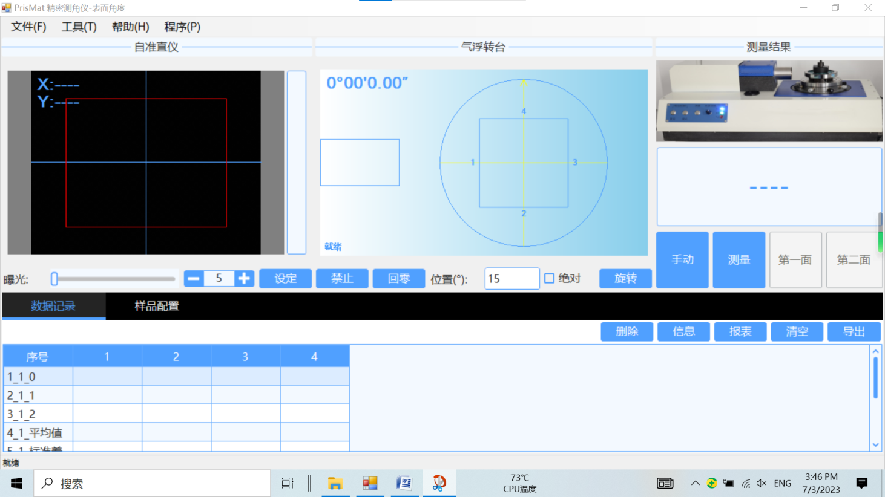This screenshot has width=885, height=497.
Task: Open Task View on the taskbar
Action: [288, 483]
